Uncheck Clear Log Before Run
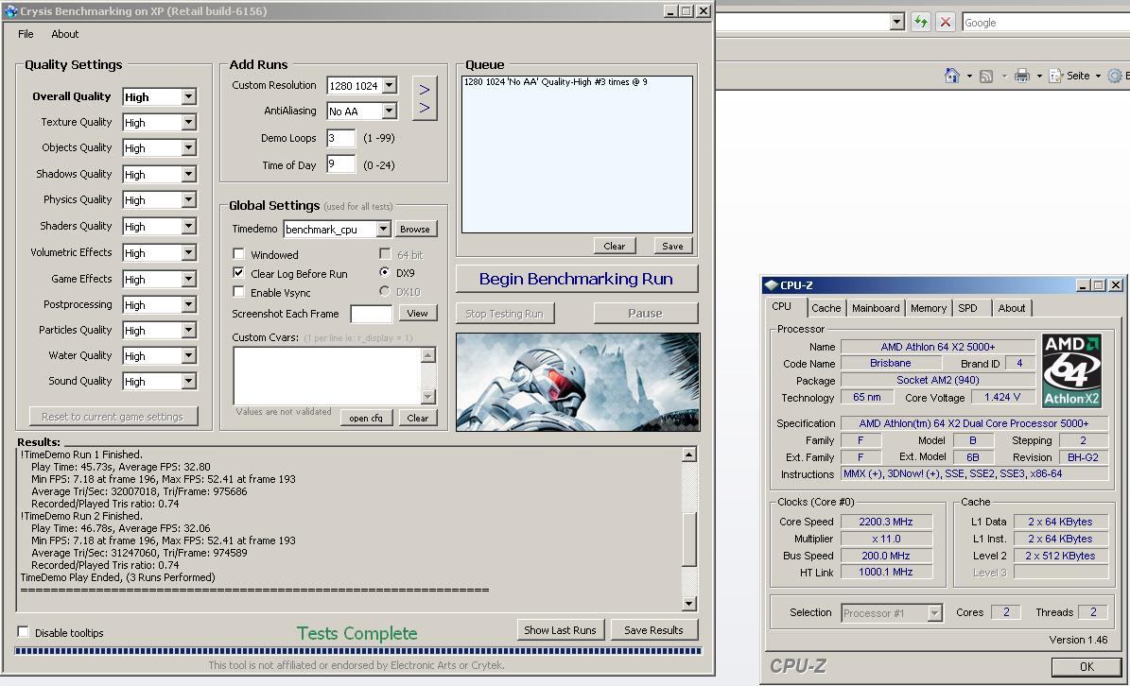1130x686 pixels. point(238,273)
